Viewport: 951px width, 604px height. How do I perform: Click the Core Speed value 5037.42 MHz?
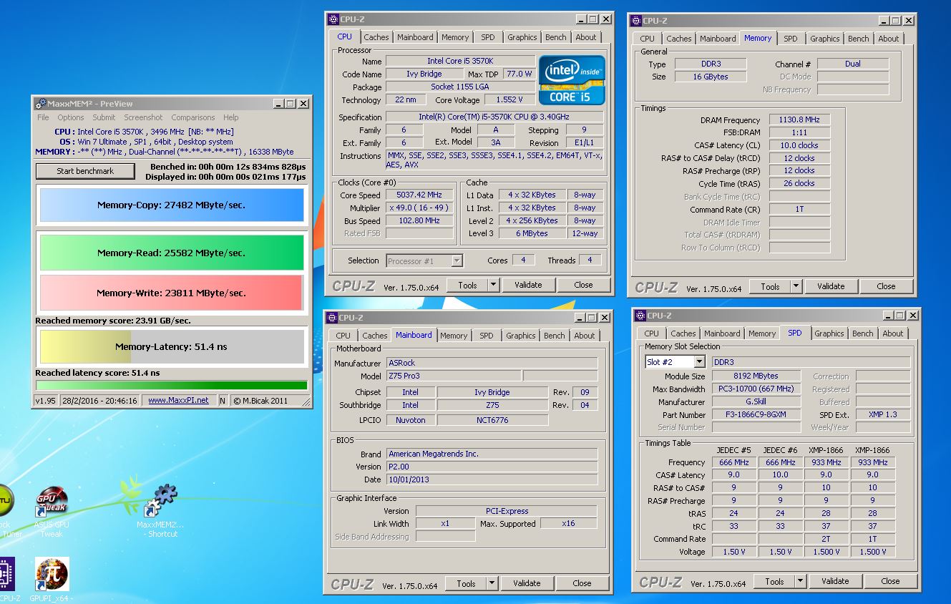pyautogui.click(x=419, y=195)
